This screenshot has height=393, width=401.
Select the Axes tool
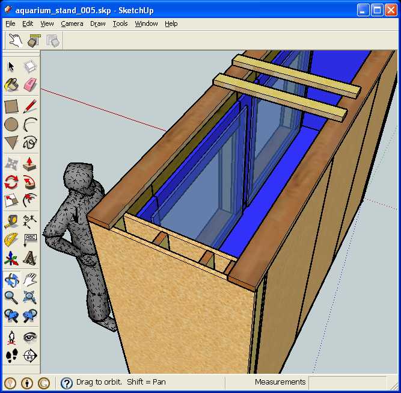11,258
